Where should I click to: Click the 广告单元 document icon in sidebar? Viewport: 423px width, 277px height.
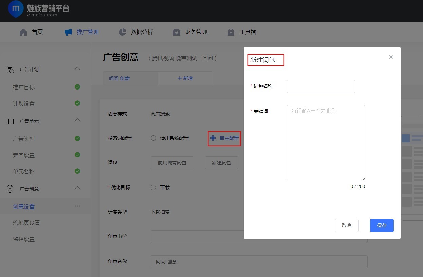10,121
